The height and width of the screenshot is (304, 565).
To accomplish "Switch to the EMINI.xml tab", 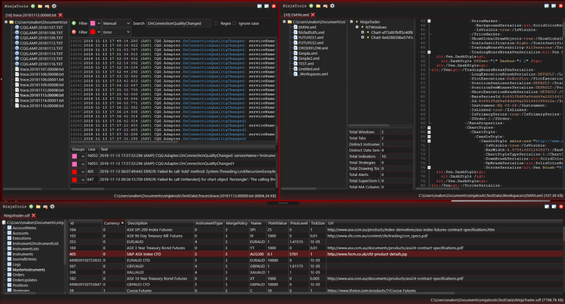I will pos(295,14).
